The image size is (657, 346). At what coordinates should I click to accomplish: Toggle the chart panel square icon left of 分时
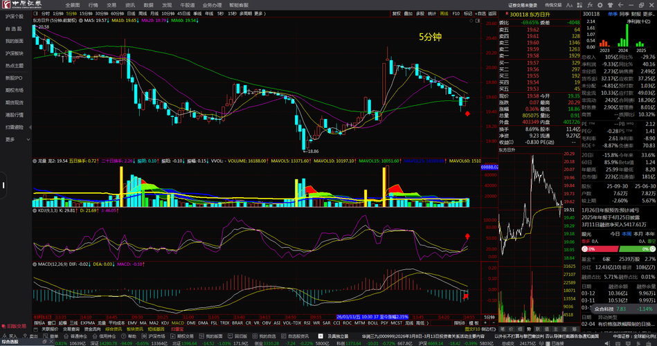[35, 14]
